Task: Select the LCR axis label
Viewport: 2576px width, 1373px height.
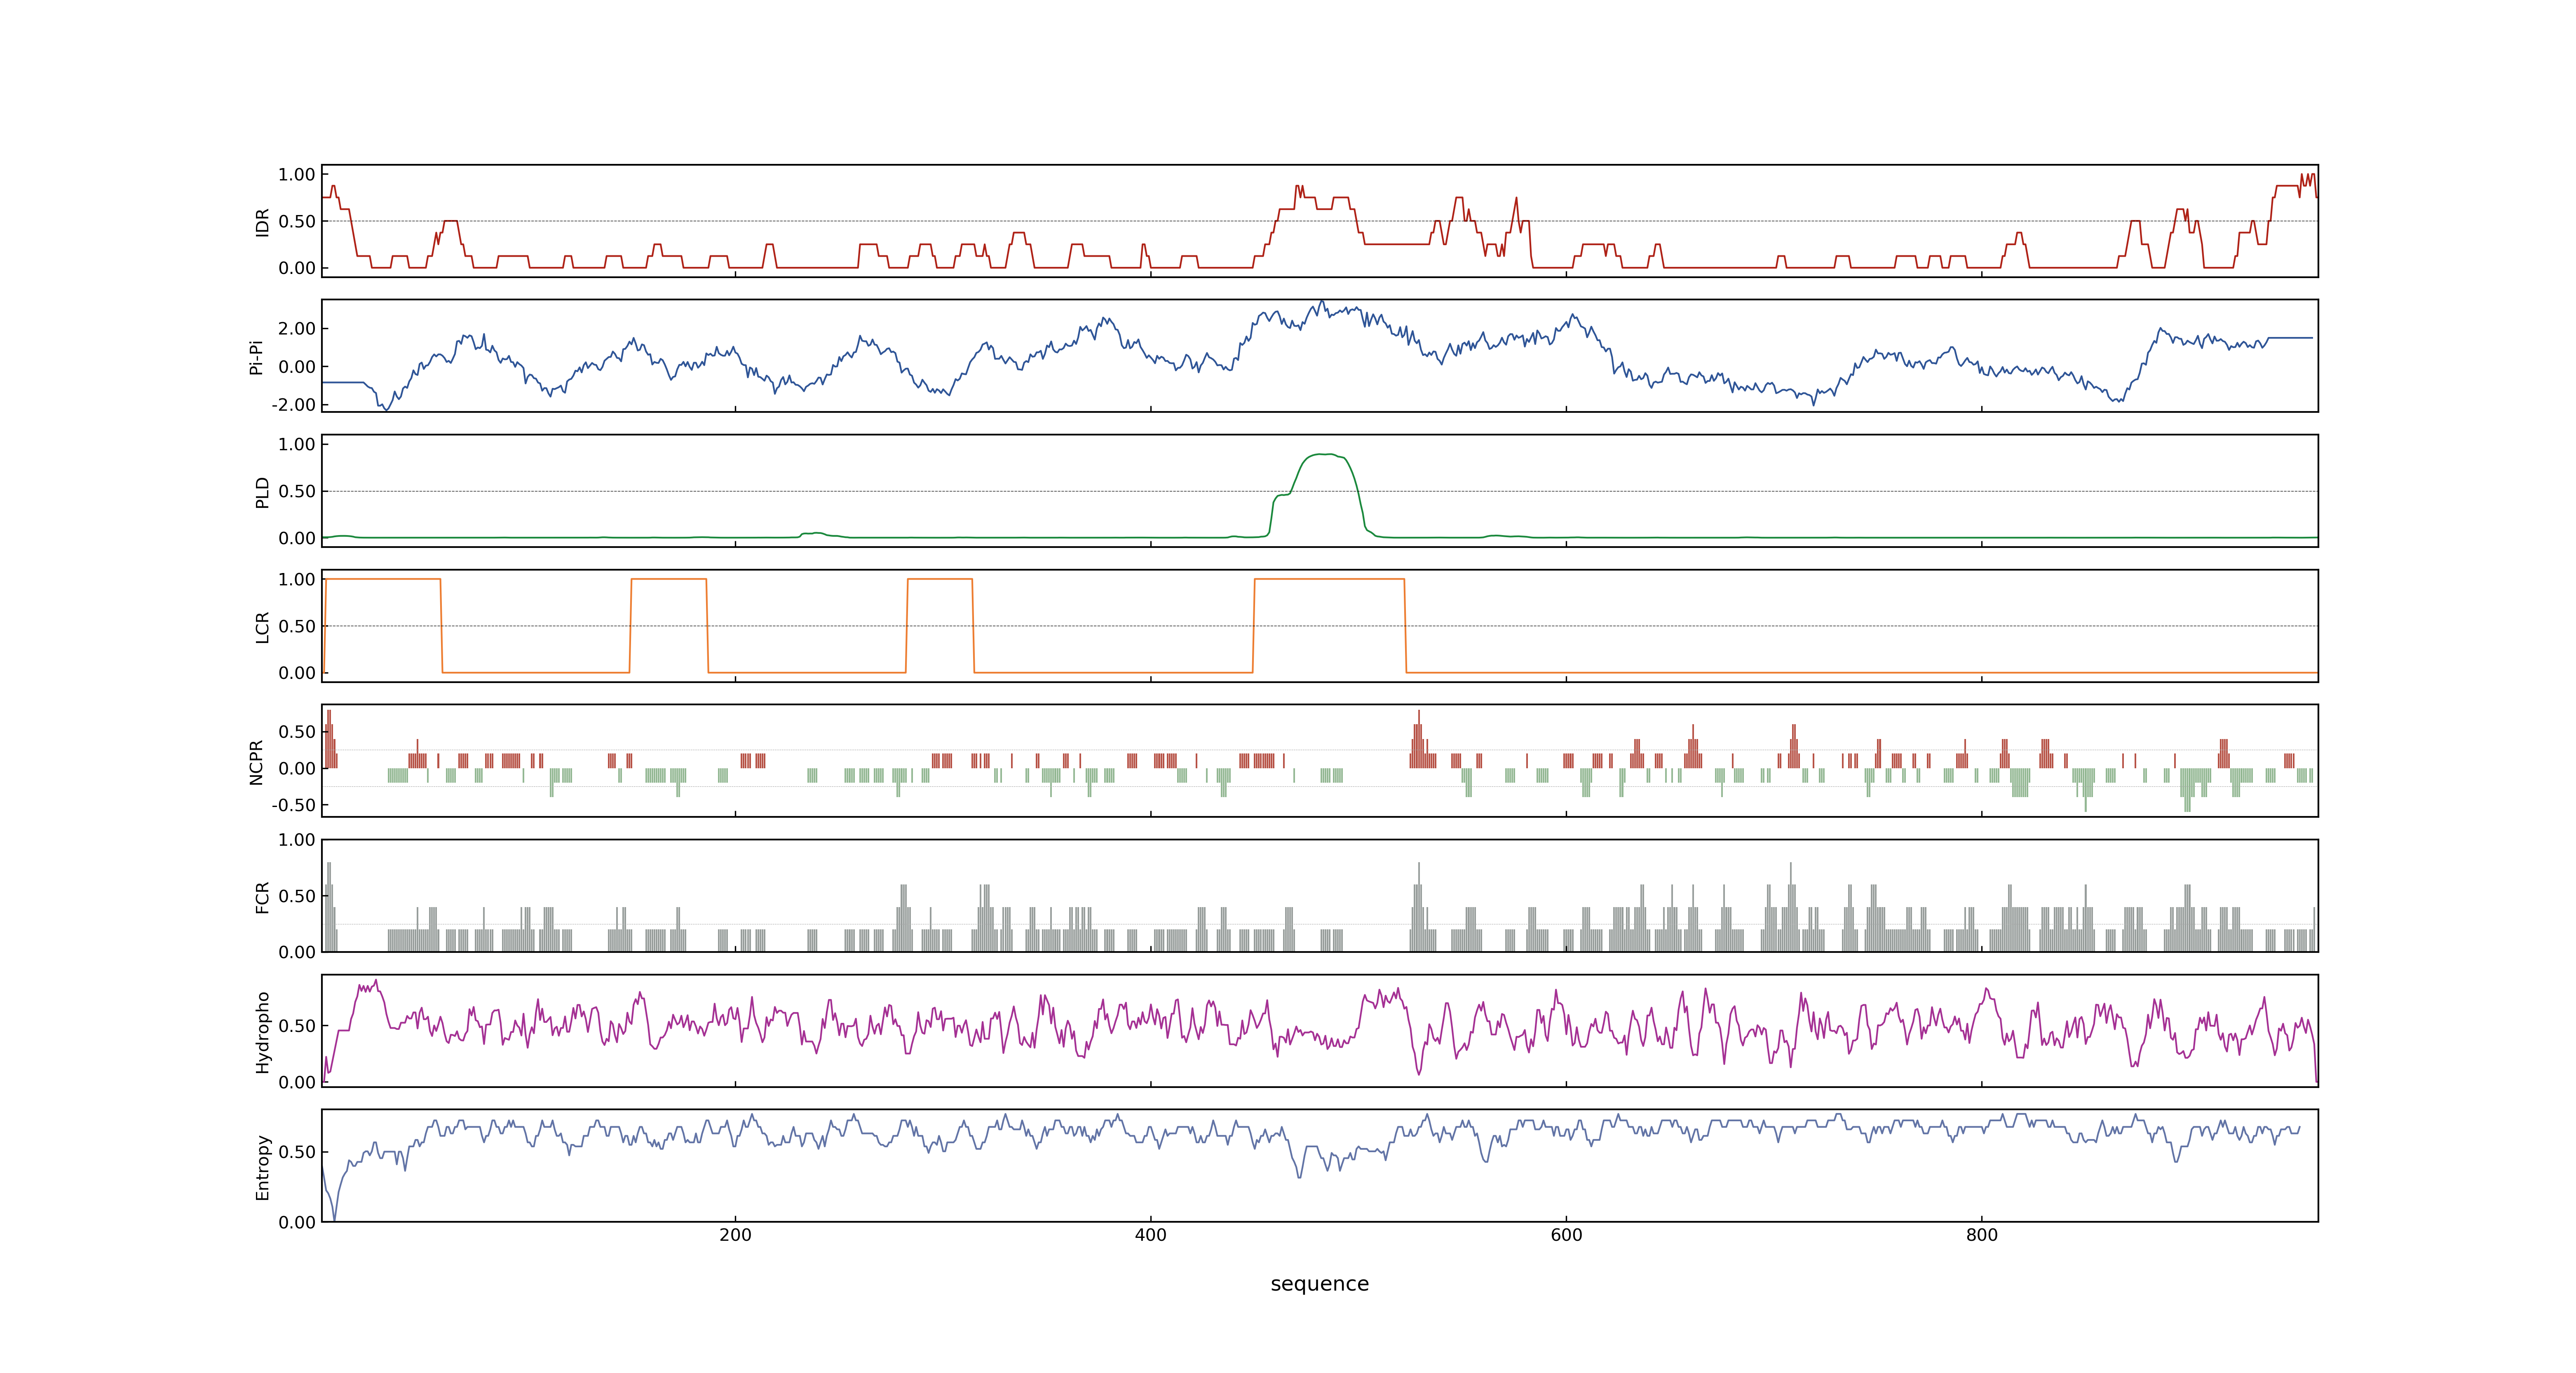Action: [x=262, y=627]
